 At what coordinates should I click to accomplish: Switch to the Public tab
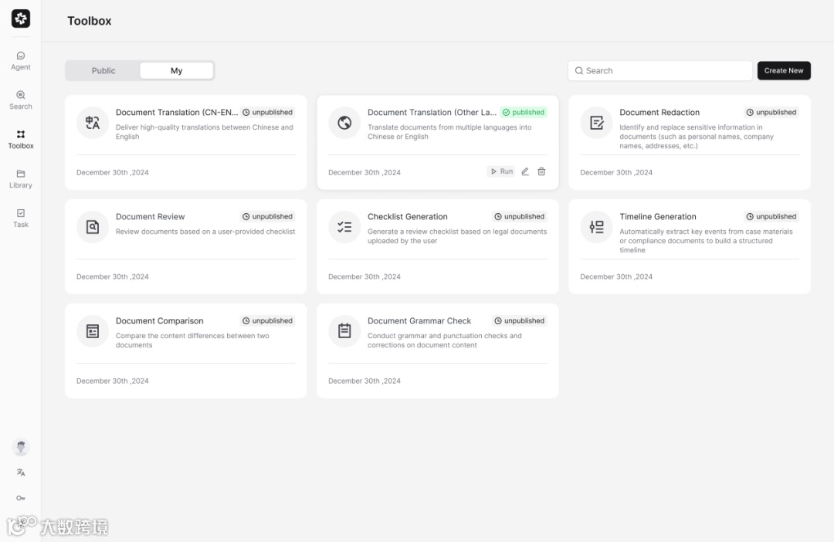(x=103, y=71)
